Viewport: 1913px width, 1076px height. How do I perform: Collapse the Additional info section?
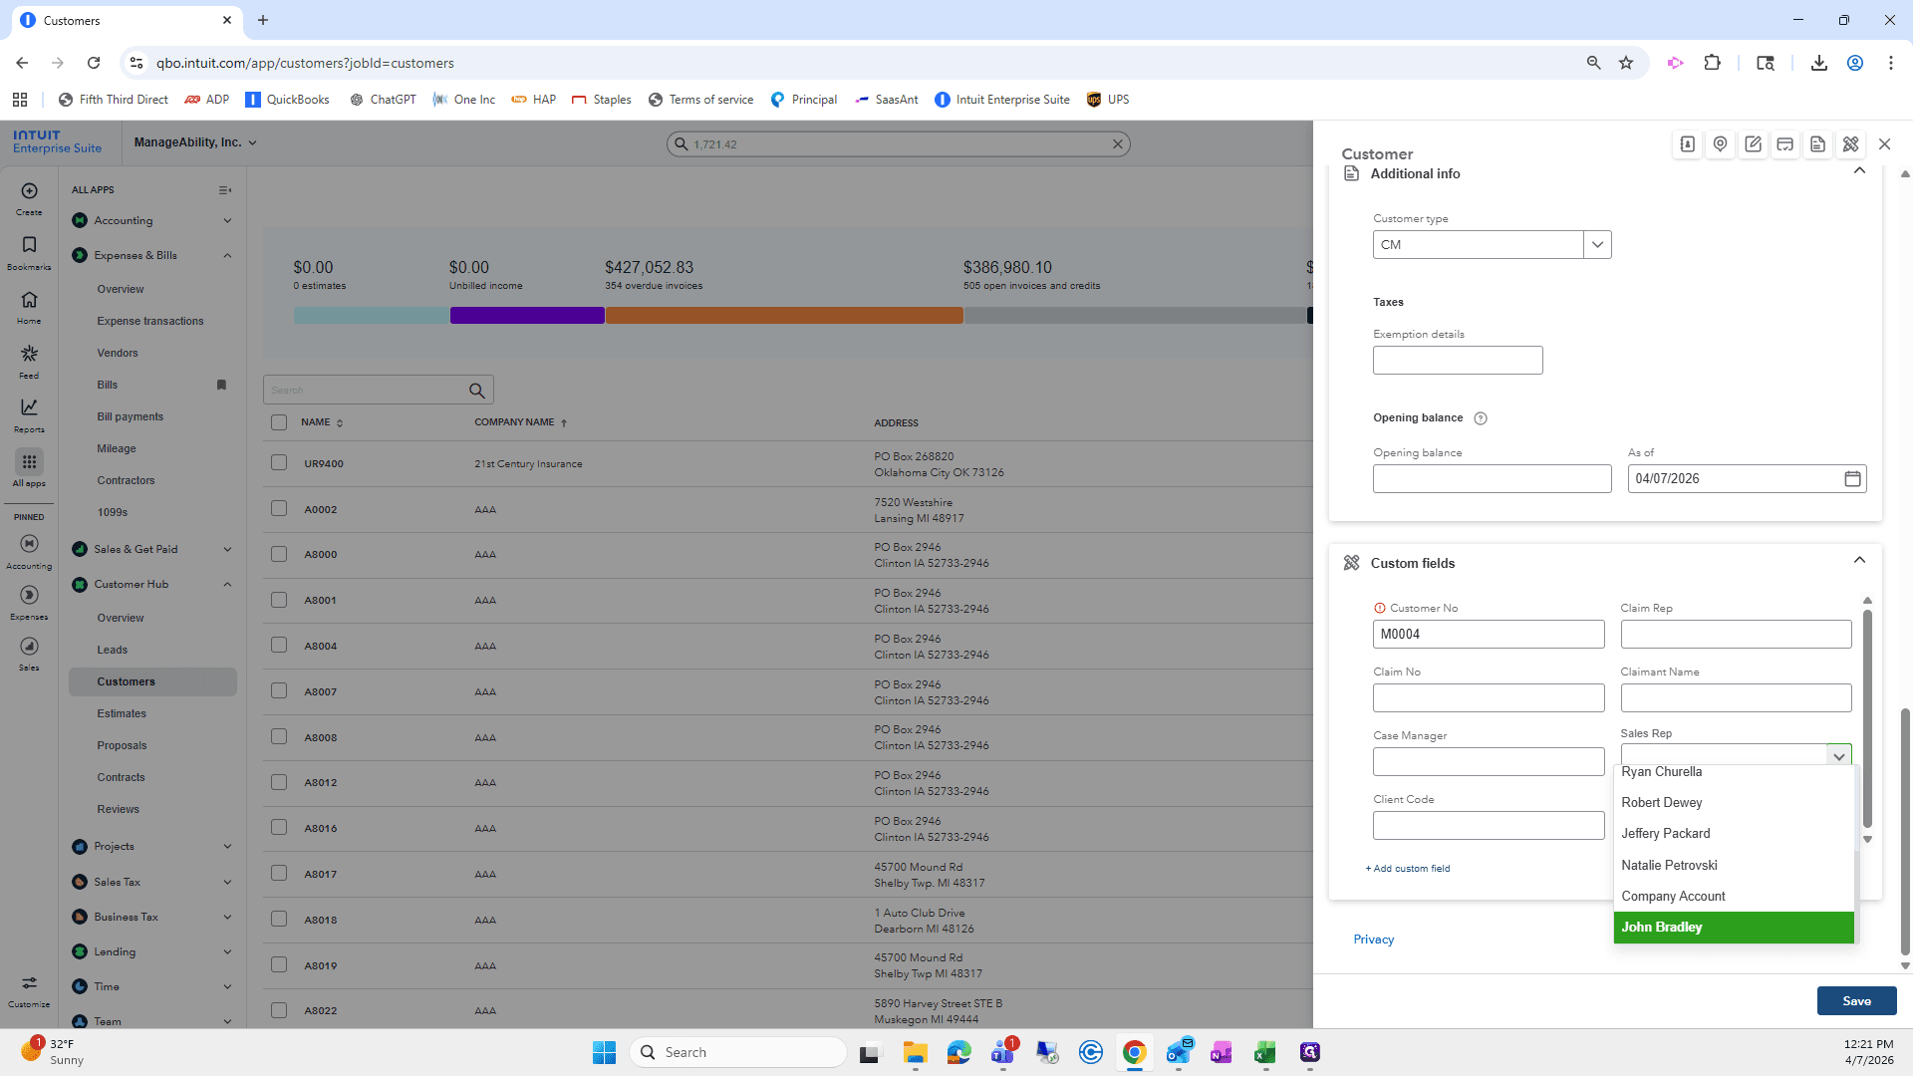(x=1859, y=171)
